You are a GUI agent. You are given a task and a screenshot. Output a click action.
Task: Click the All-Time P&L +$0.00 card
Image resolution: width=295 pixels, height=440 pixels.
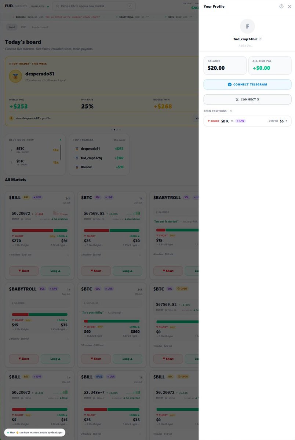pos(270,65)
